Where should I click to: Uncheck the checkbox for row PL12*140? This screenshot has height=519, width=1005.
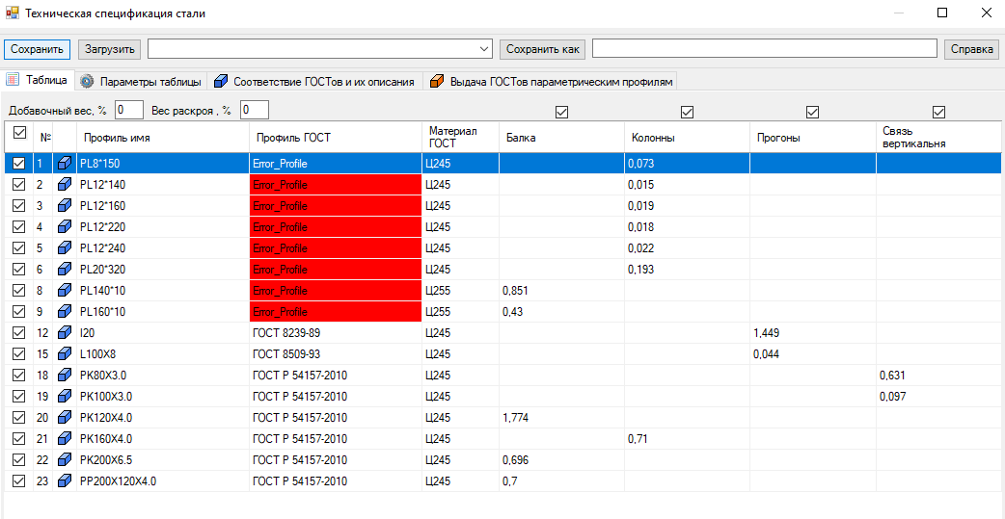[17, 185]
